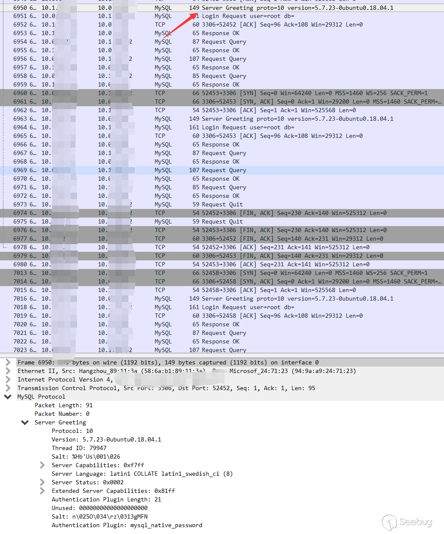This screenshot has height=534, width=444.
Task: Click Server Language latin1_swedish_ci field
Action: coord(142,474)
